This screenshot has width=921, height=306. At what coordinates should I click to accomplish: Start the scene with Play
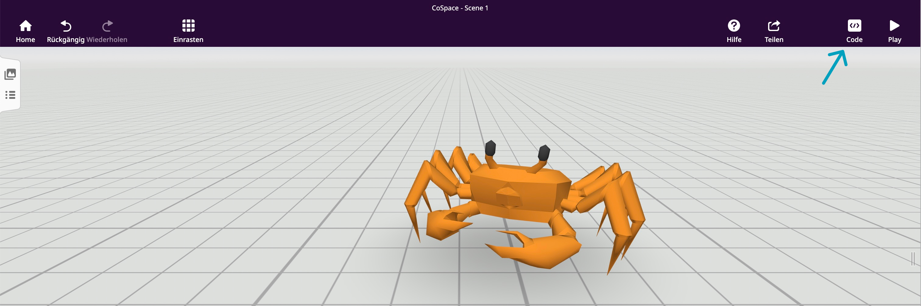pos(894,31)
